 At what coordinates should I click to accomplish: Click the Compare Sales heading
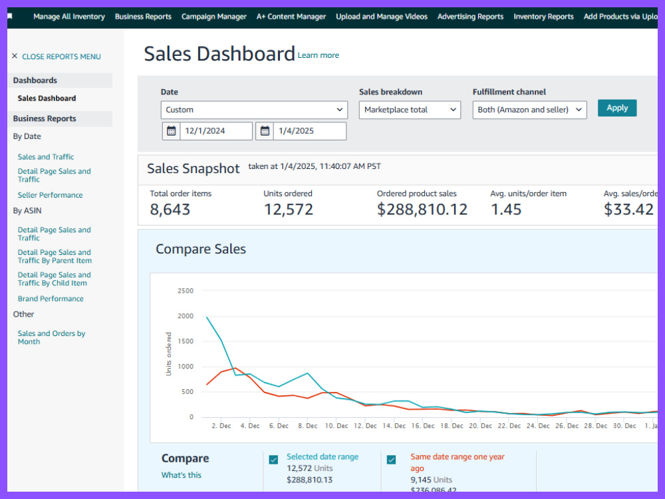[201, 249]
